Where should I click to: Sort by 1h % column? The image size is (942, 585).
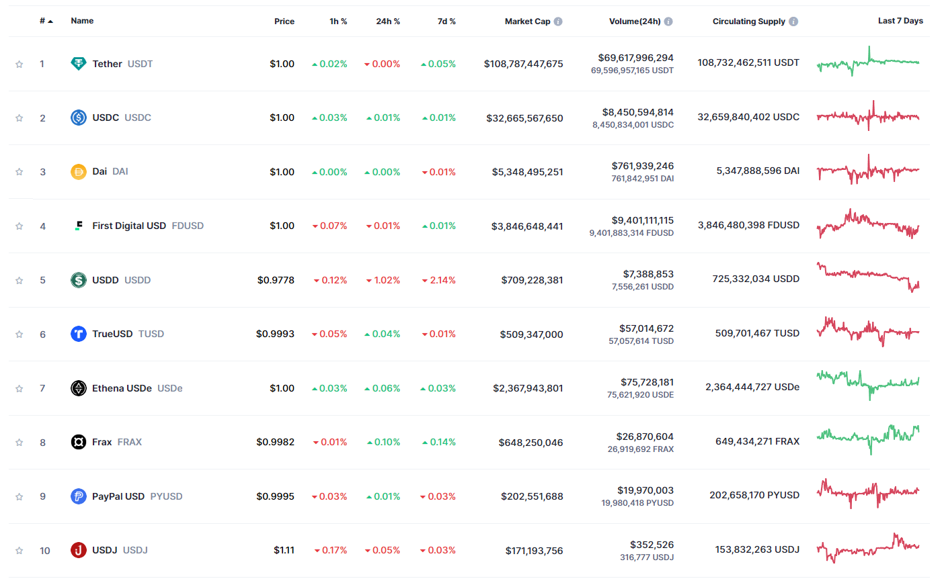[x=338, y=21]
